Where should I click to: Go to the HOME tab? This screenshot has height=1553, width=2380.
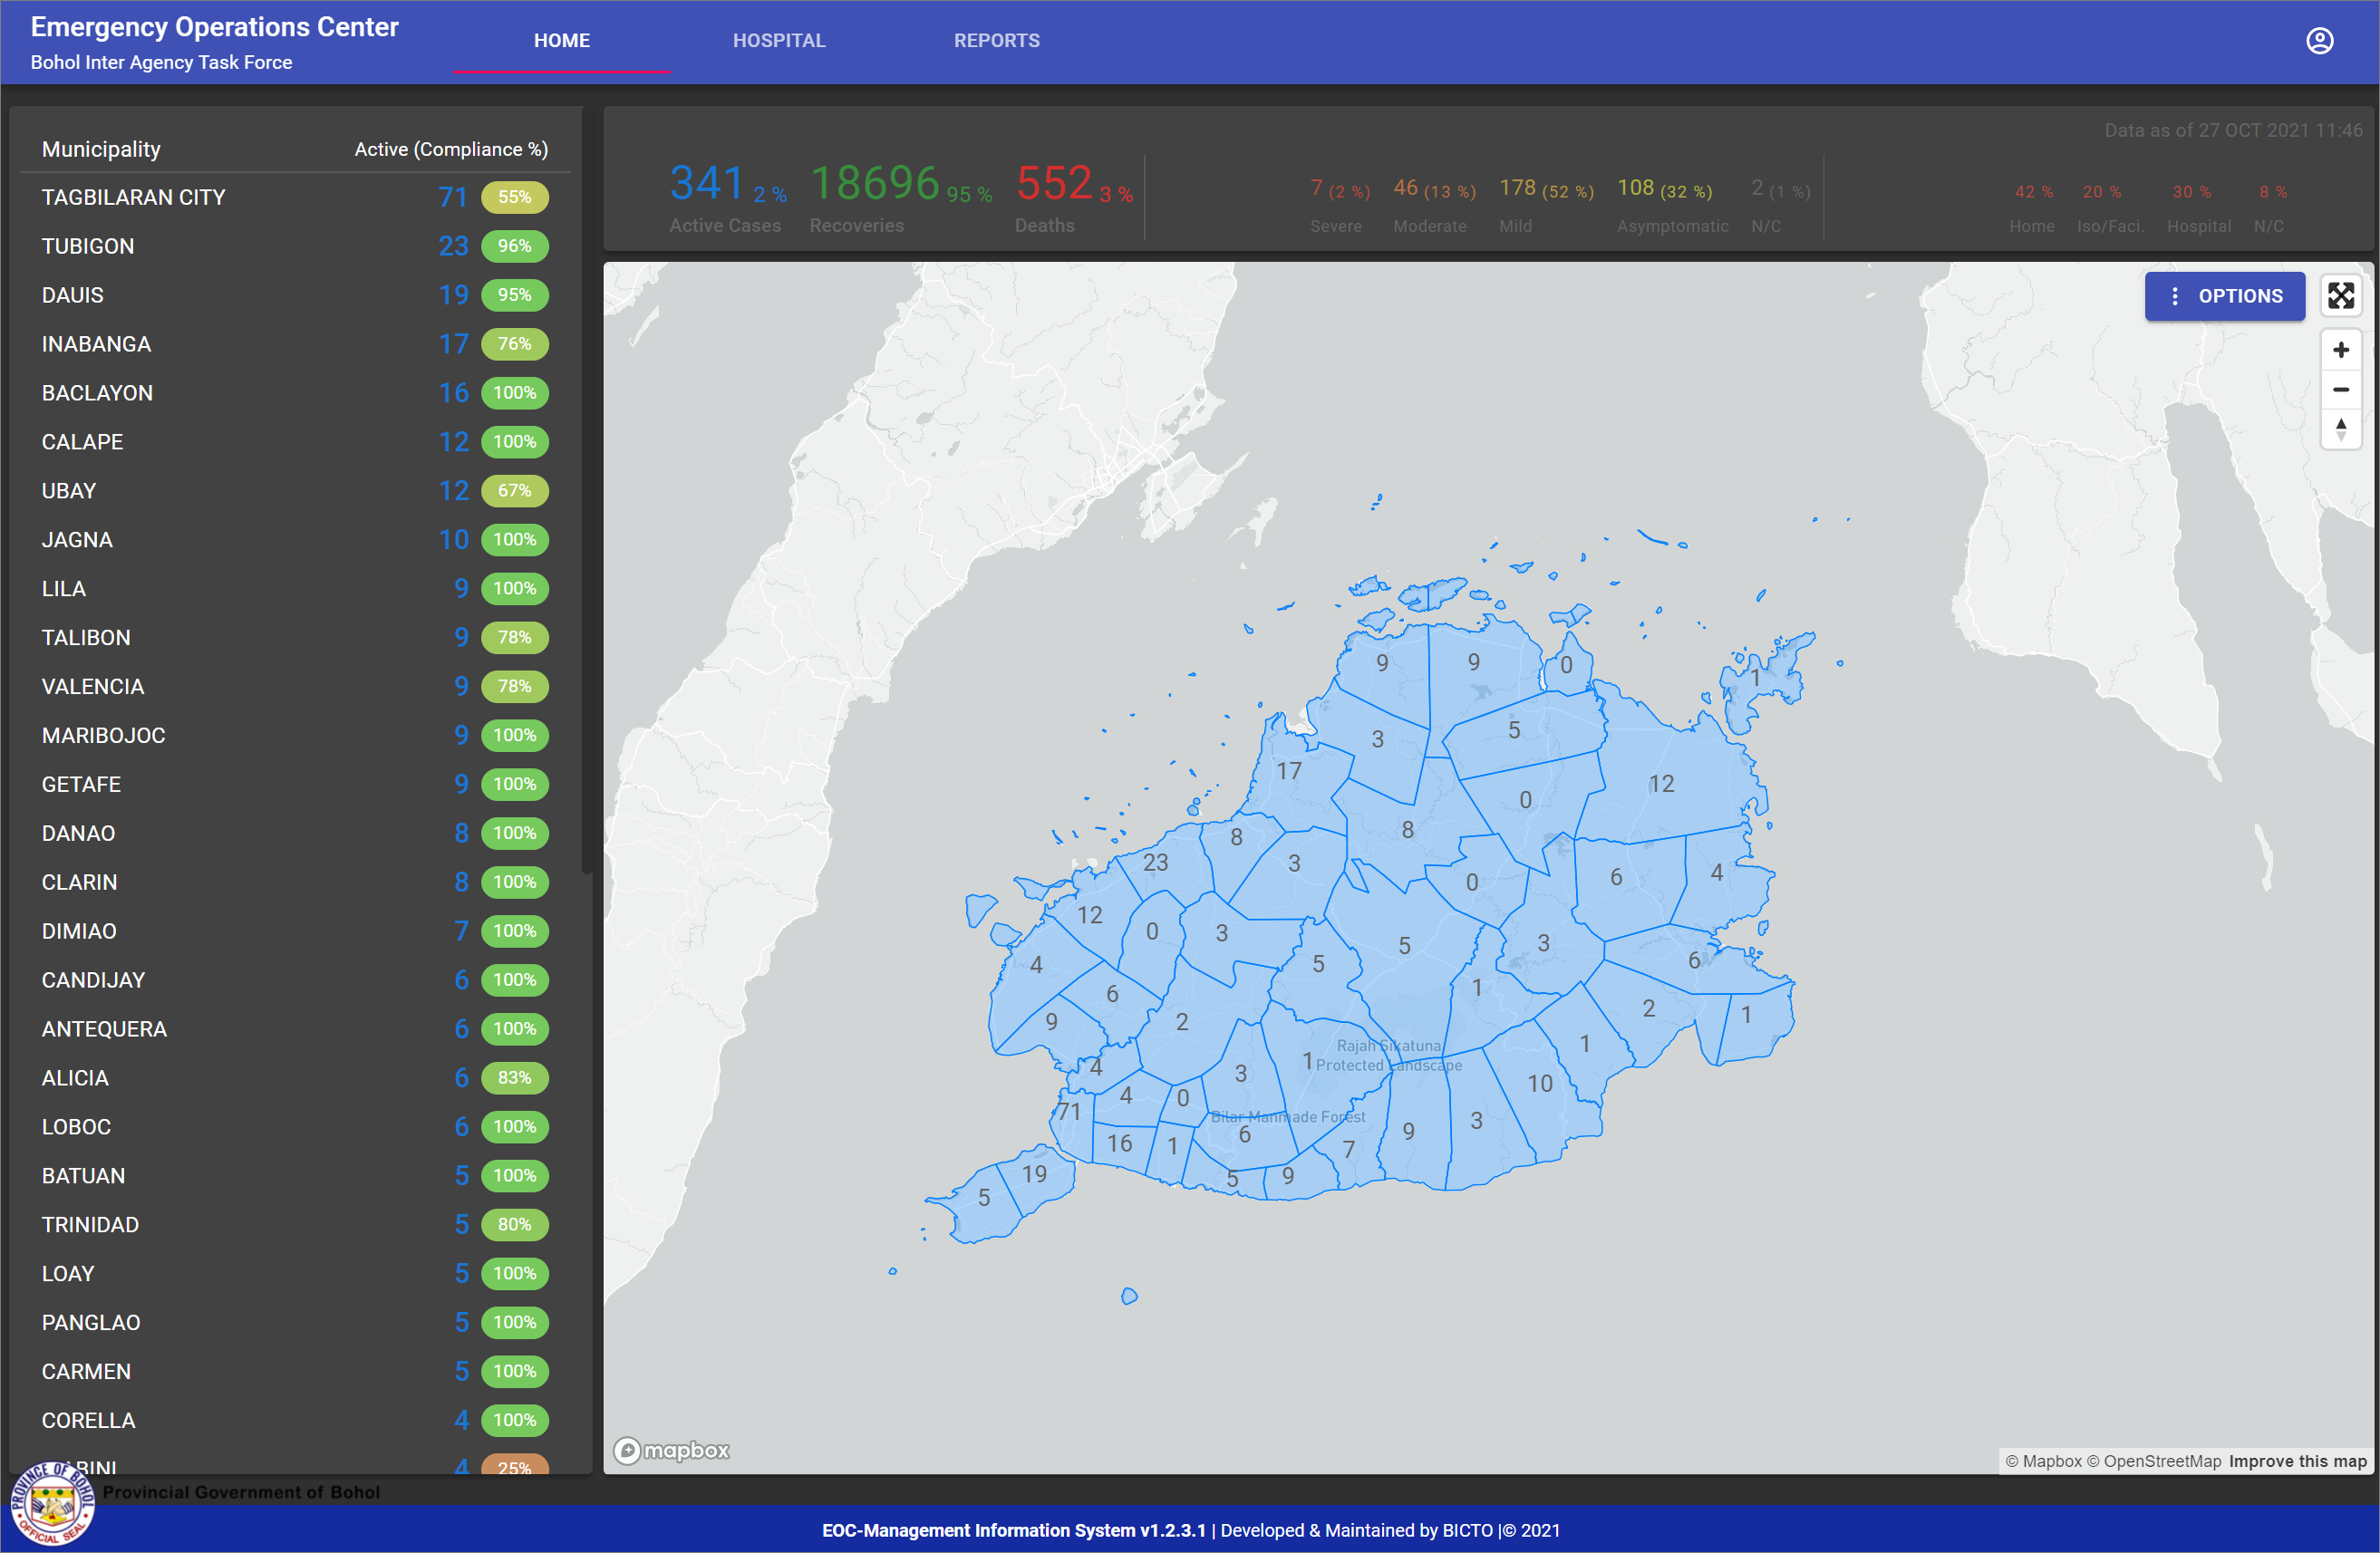[562, 41]
